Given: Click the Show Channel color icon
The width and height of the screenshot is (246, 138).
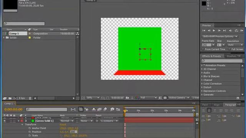Looking at the screenshot, I should (137, 98).
